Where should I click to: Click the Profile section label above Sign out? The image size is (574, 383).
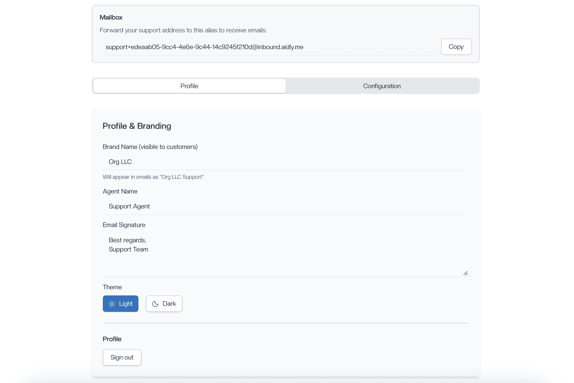112,339
